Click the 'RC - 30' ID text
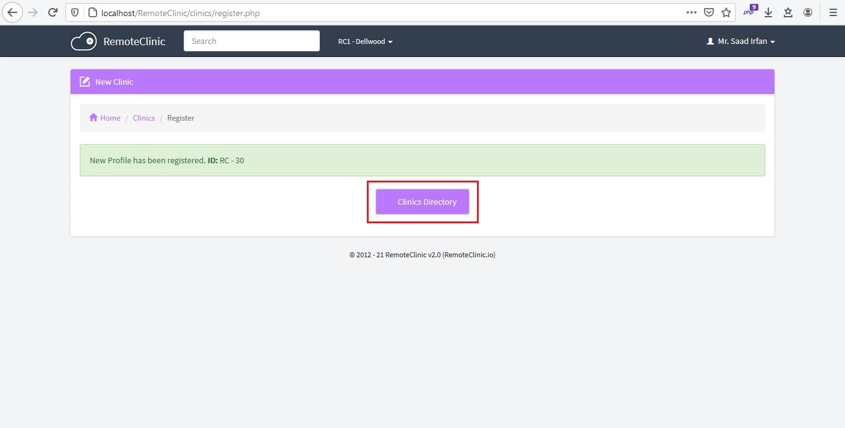Screen dimensions: 845x428 point(232,160)
